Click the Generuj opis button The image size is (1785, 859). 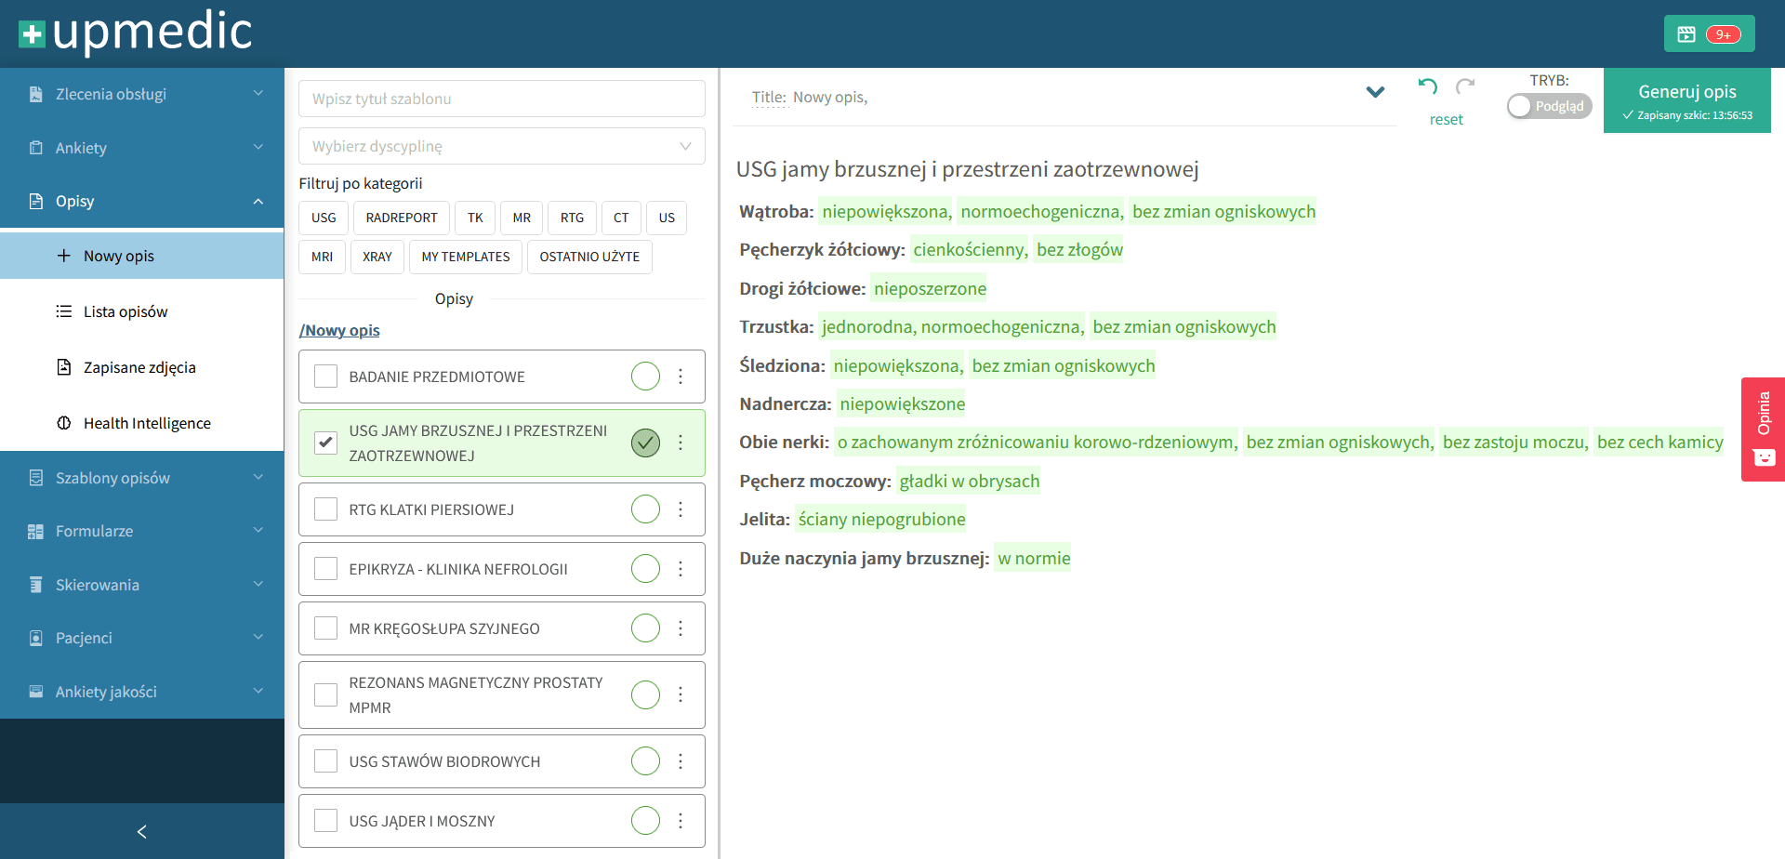tap(1686, 100)
